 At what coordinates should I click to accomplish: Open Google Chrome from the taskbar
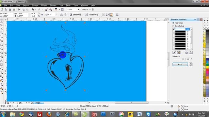pyautogui.click(x=22, y=114)
